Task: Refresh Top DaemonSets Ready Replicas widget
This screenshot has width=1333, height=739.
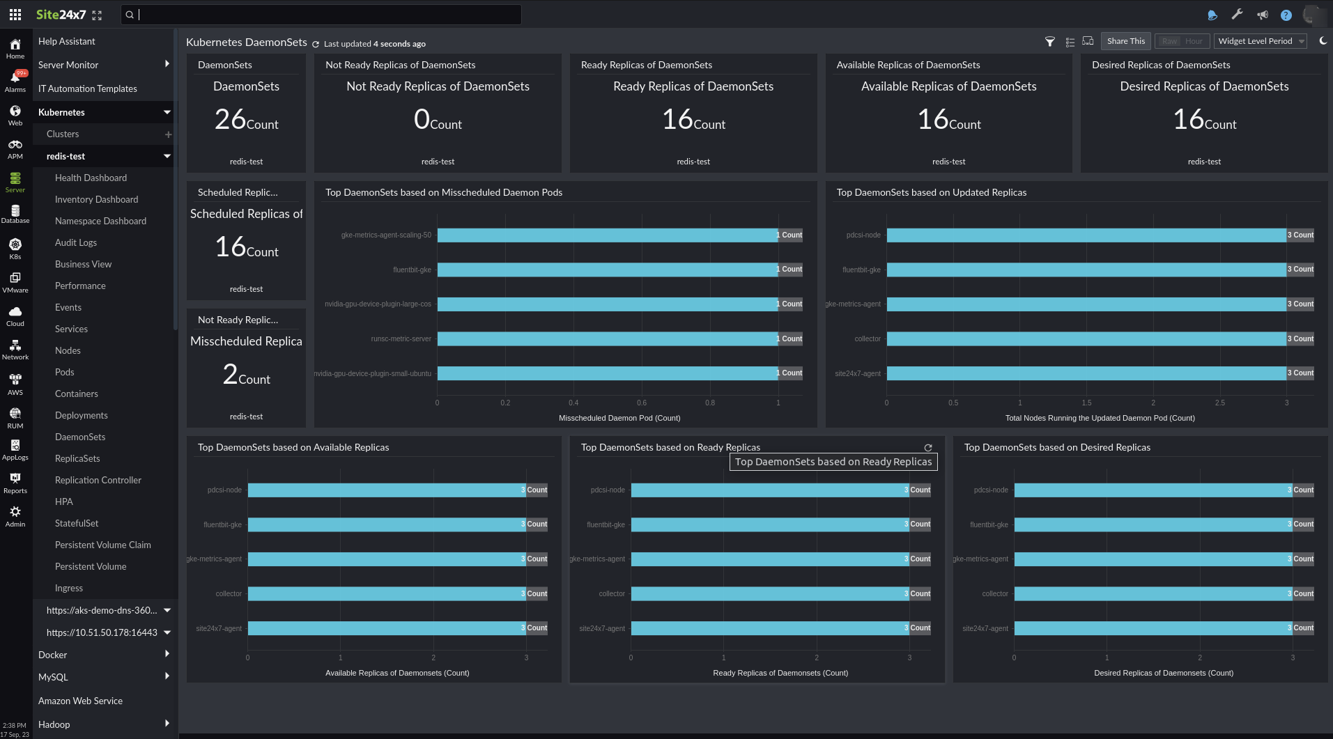Action: click(927, 448)
